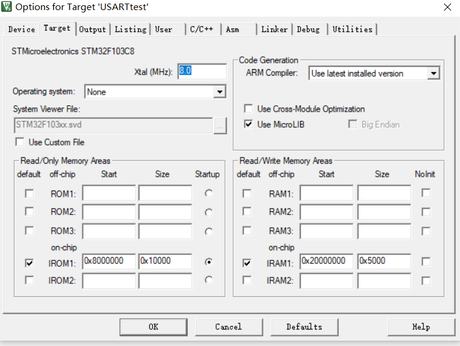460x346 pixels.
Task: Click the Keil uVision icon in title bar
Action: click(x=7, y=7)
